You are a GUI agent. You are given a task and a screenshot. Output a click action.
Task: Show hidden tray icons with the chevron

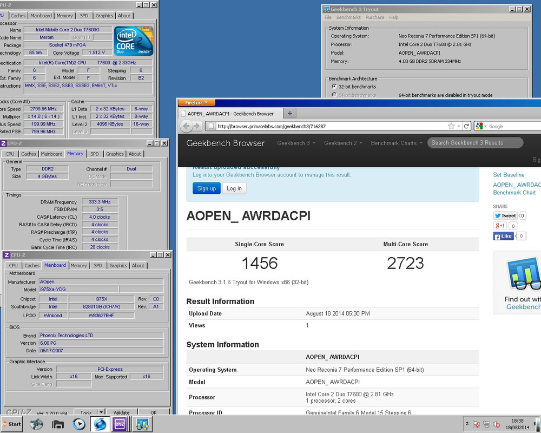point(467,424)
